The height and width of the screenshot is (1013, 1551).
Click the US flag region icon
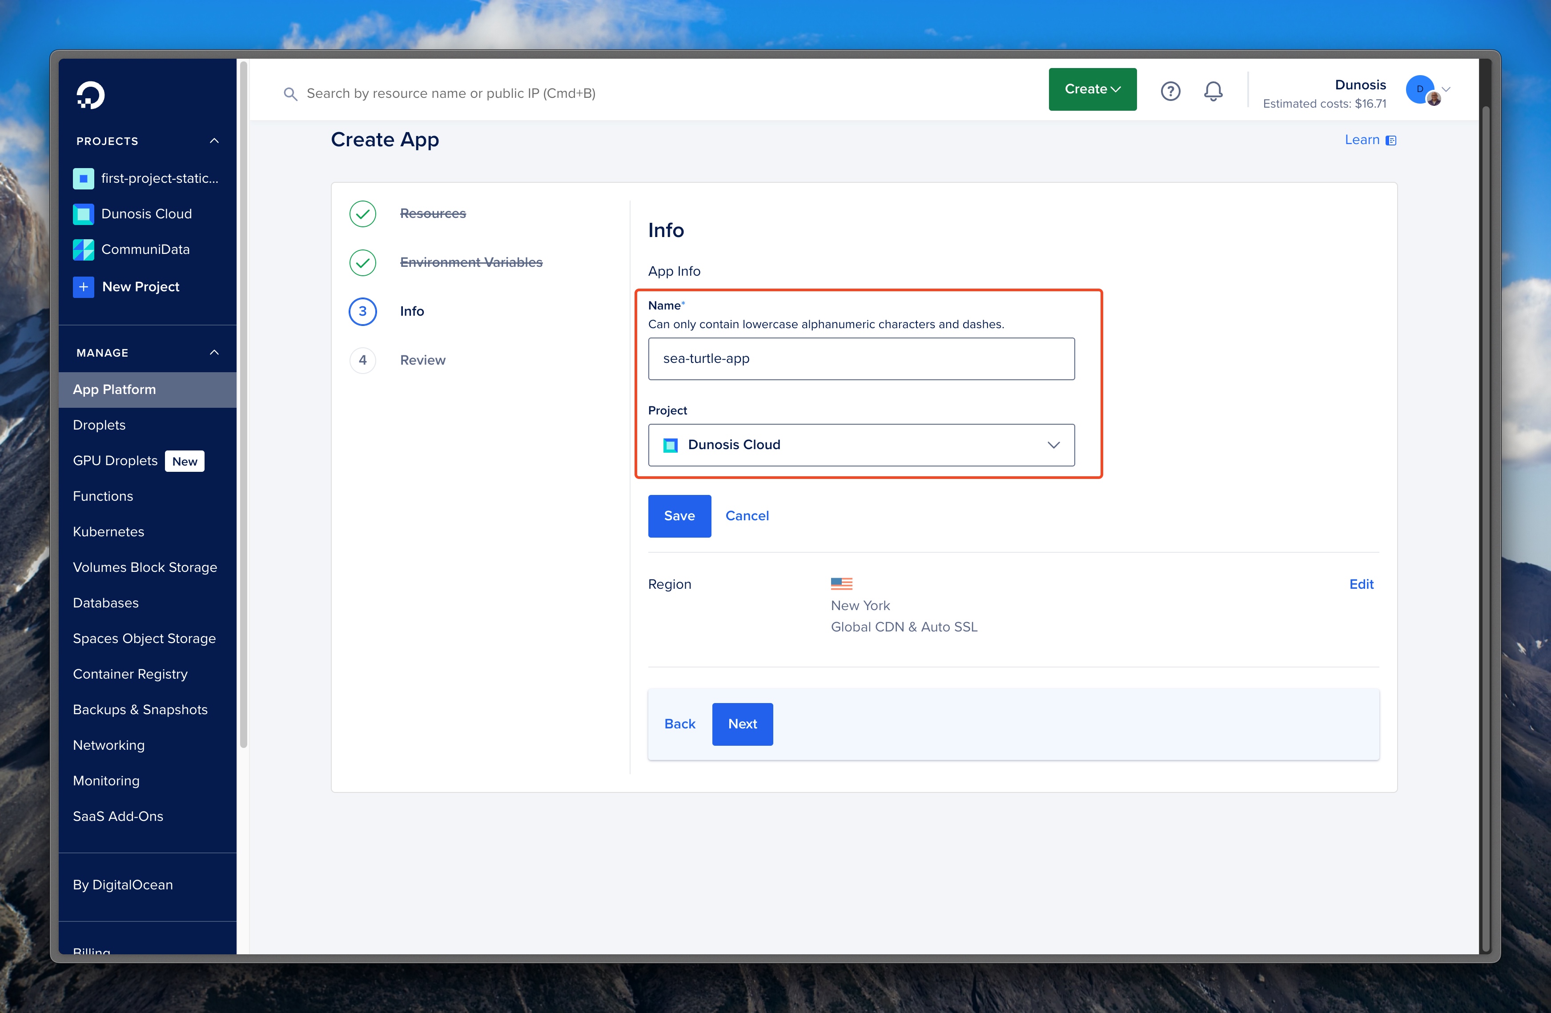841,583
